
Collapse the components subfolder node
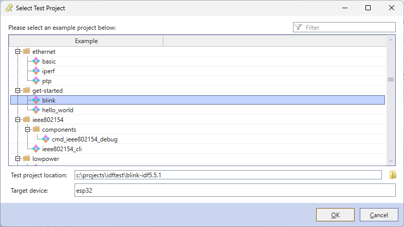click(x=27, y=130)
